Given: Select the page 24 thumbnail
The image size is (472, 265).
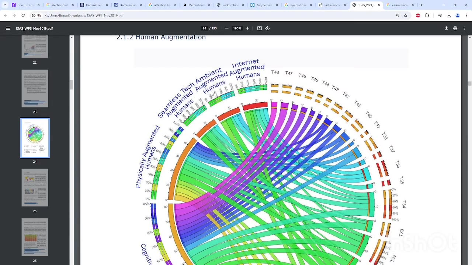Looking at the screenshot, I should (x=35, y=138).
